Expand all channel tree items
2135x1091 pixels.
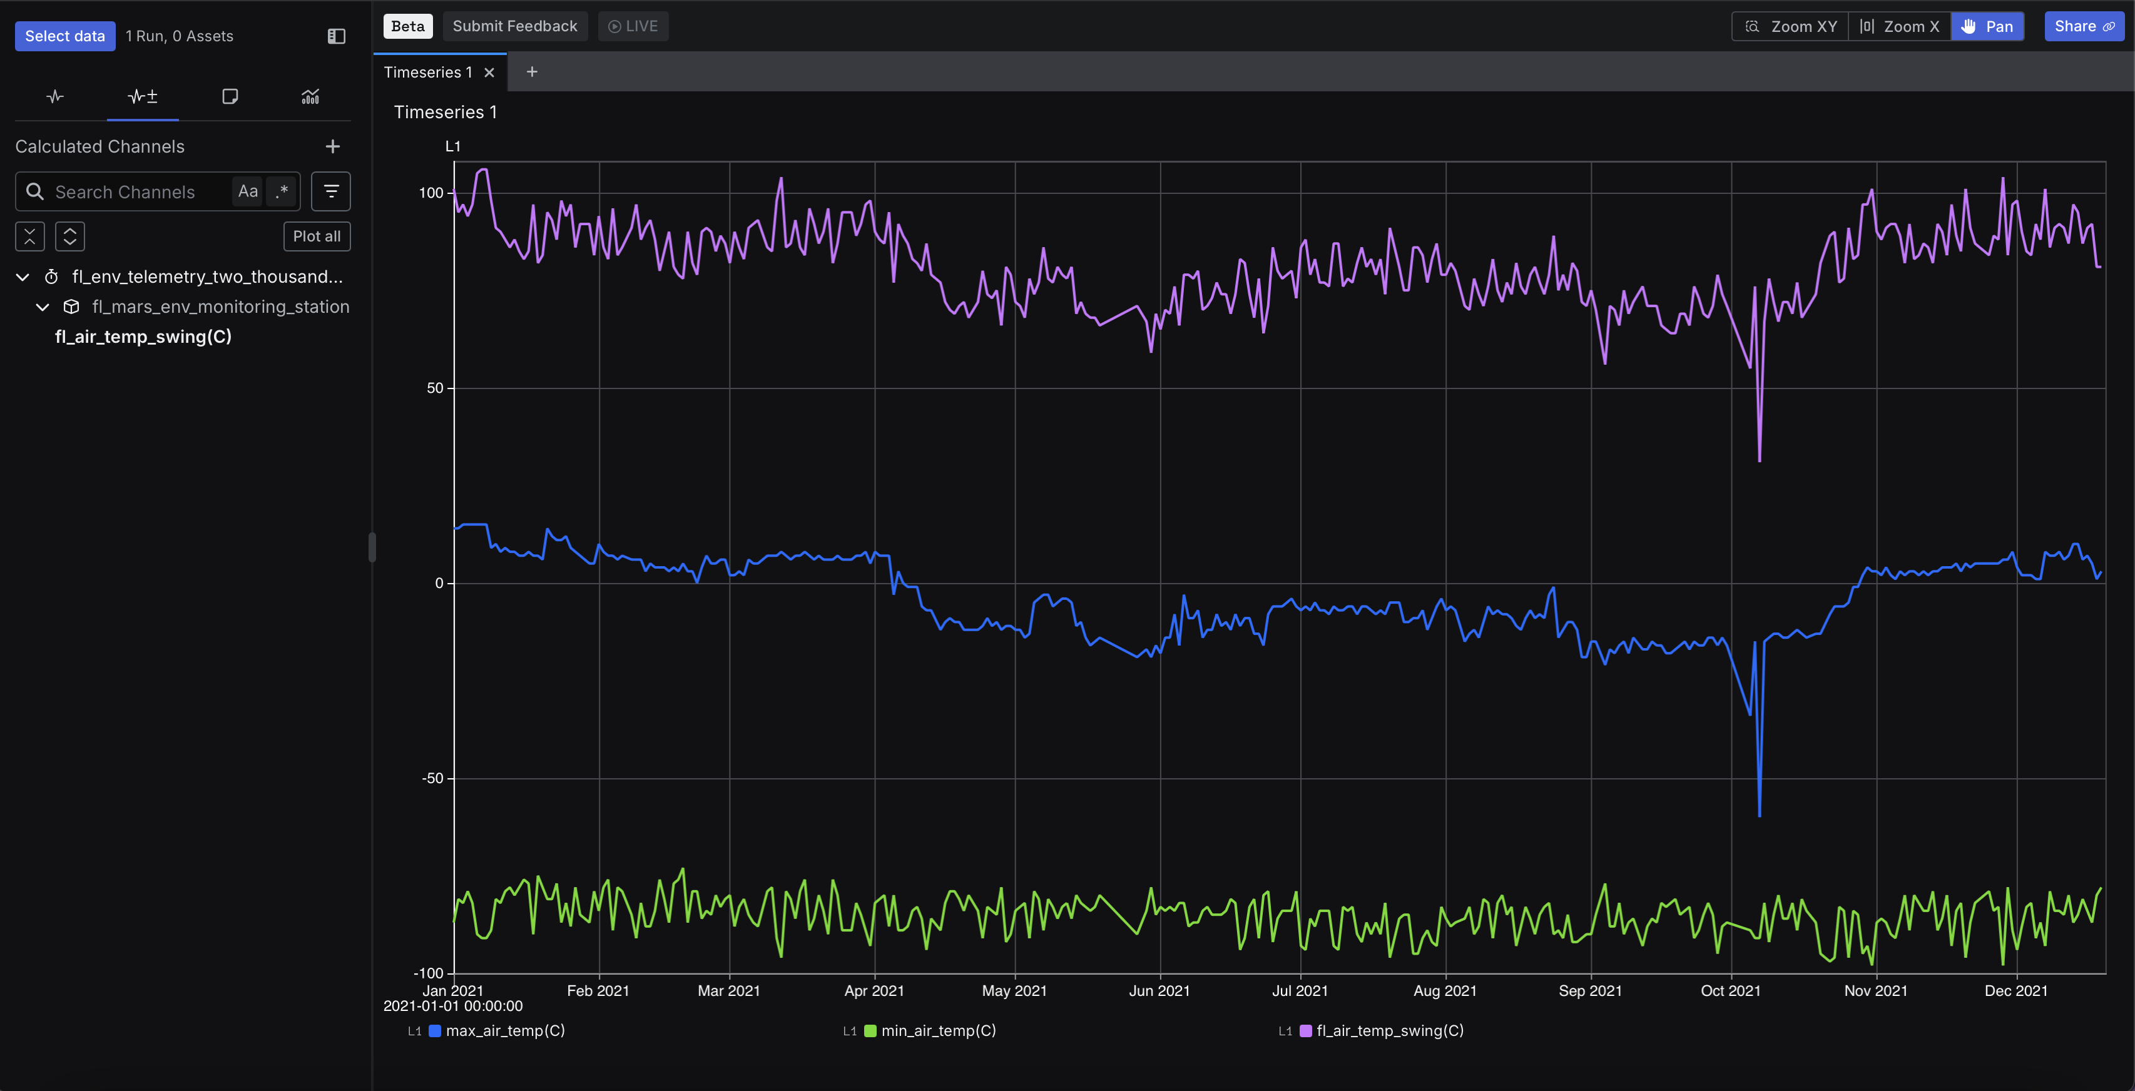(x=71, y=236)
